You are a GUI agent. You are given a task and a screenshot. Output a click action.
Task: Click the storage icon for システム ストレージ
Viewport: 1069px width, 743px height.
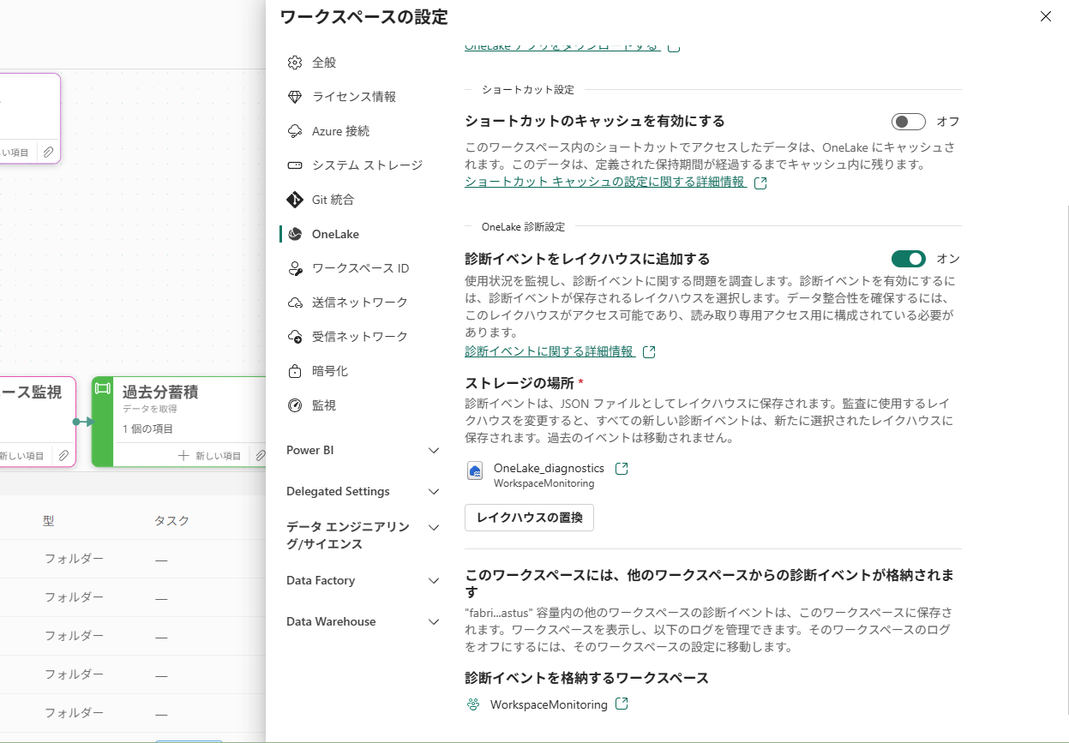click(x=295, y=165)
